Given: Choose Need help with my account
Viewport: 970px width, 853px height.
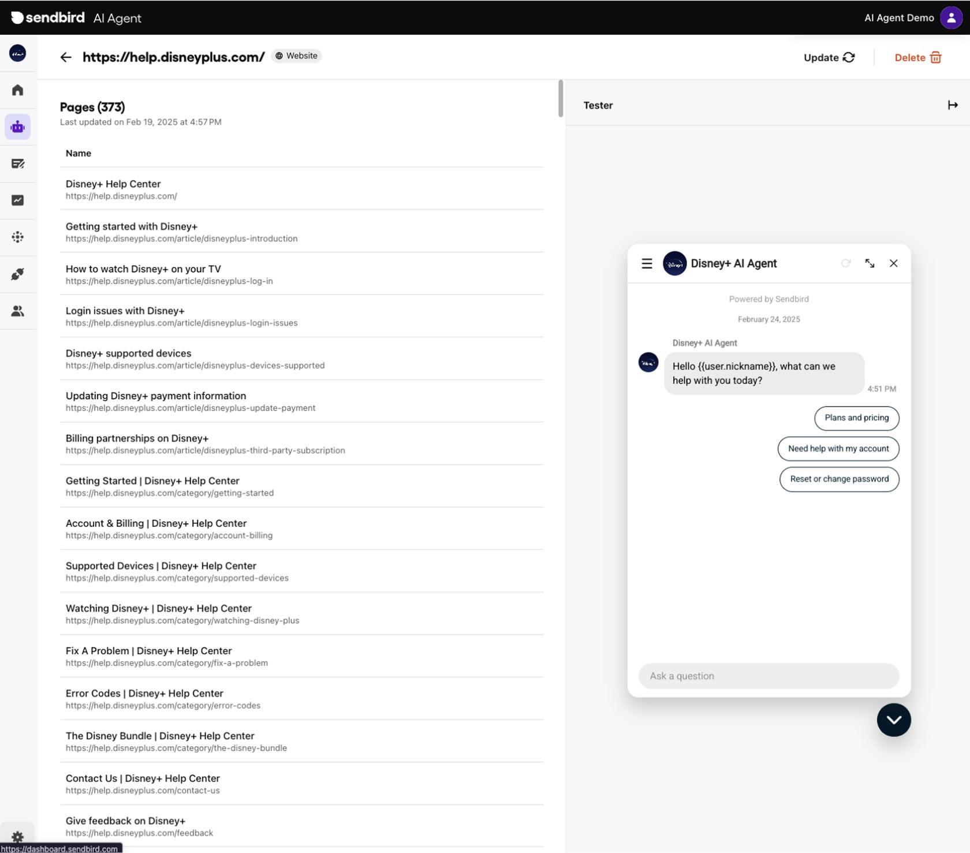Looking at the screenshot, I should pos(838,449).
